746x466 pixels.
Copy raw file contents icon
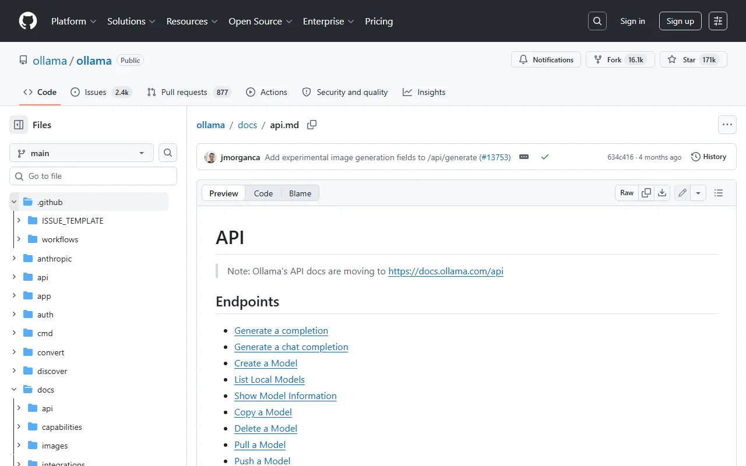pyautogui.click(x=646, y=193)
